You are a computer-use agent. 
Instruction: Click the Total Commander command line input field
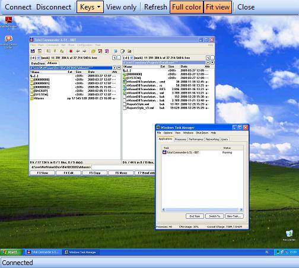pyautogui.click(x=123, y=167)
